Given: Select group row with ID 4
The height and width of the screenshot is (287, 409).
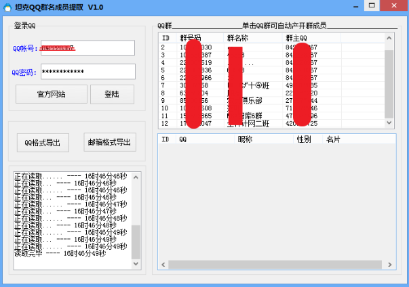Looking at the screenshot, I should pos(271,63).
